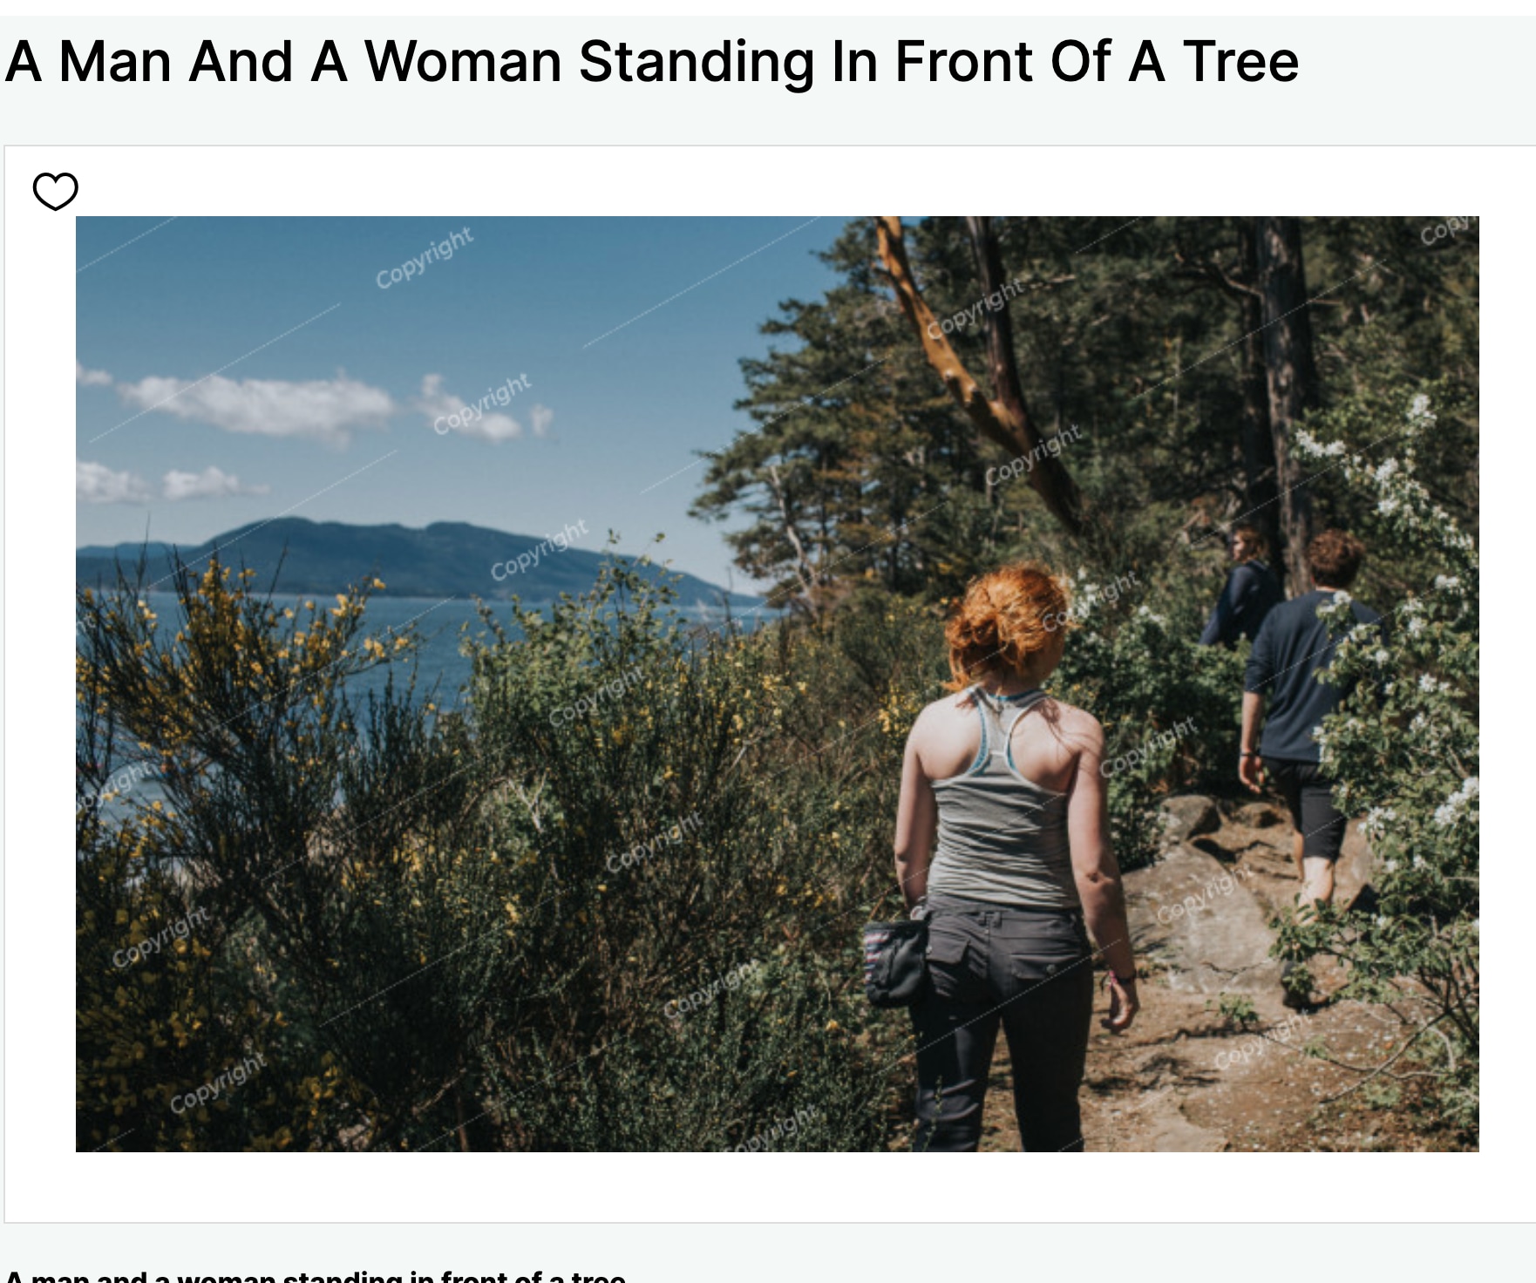Click the bold caption text below the image

[316, 1276]
